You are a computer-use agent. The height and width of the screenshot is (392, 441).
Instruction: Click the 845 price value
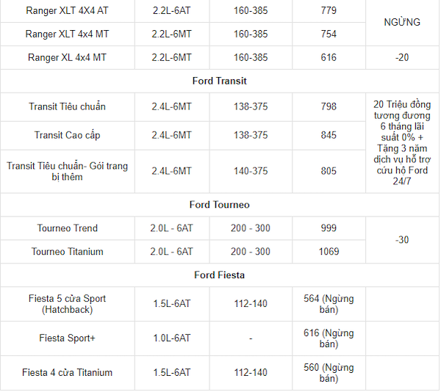point(329,135)
